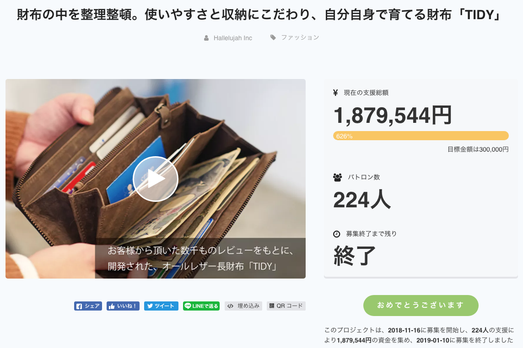Click the user icon beside Hallelujah Inc
The width and height of the screenshot is (523, 348).
pos(206,38)
